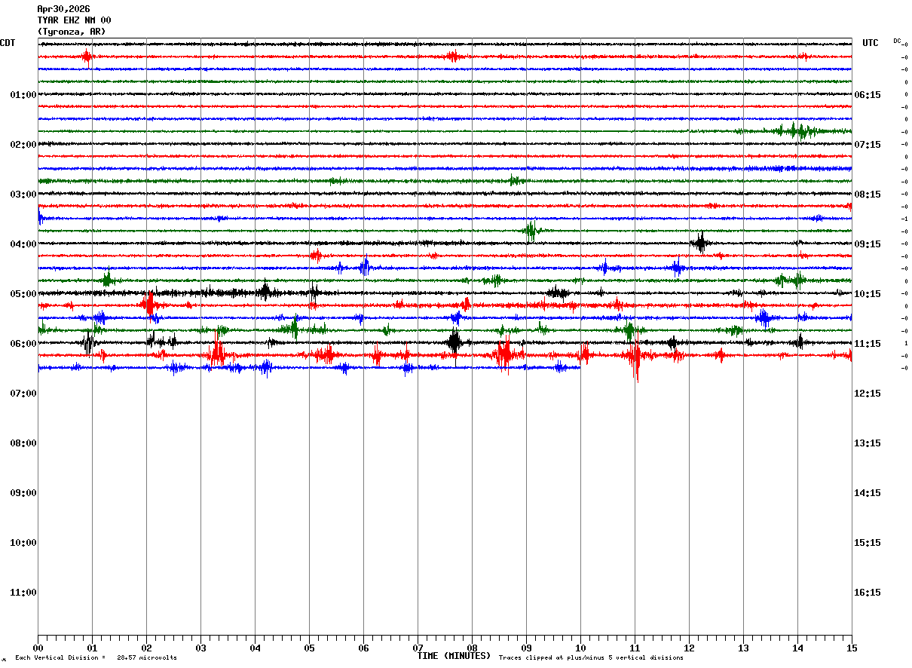Click the Apr30,2026 date label
This screenshot has height=668, width=912.
(63, 9)
